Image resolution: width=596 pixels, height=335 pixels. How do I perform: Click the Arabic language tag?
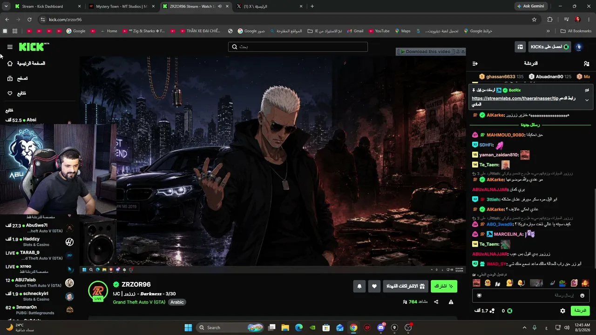[x=177, y=302]
